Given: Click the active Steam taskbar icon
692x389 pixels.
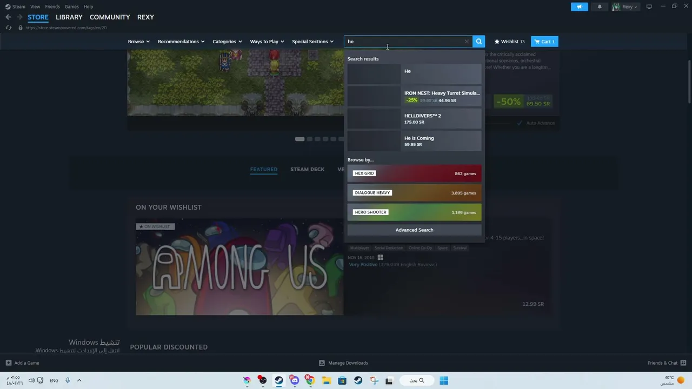Looking at the screenshot, I should 278,380.
